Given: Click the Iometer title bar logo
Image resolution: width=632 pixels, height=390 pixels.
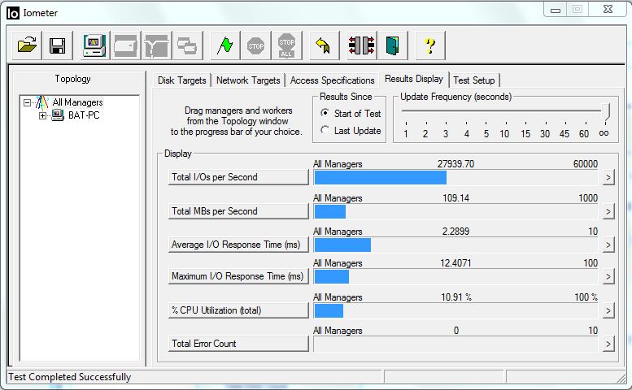Looking at the screenshot, I should click(13, 13).
